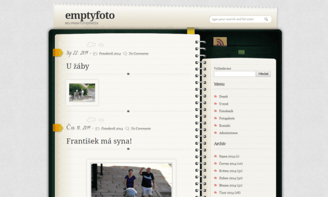The height and width of the screenshot is (197, 328).
Task: Open the U žáby photo thumbnail
Action: pos(82,92)
